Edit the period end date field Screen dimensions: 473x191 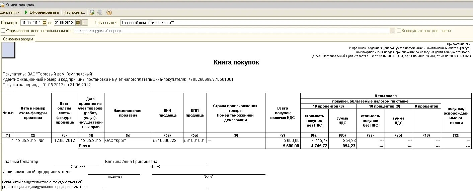click(x=65, y=23)
